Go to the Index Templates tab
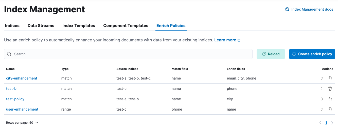Viewport: 338px width, 131px height. coord(79,25)
